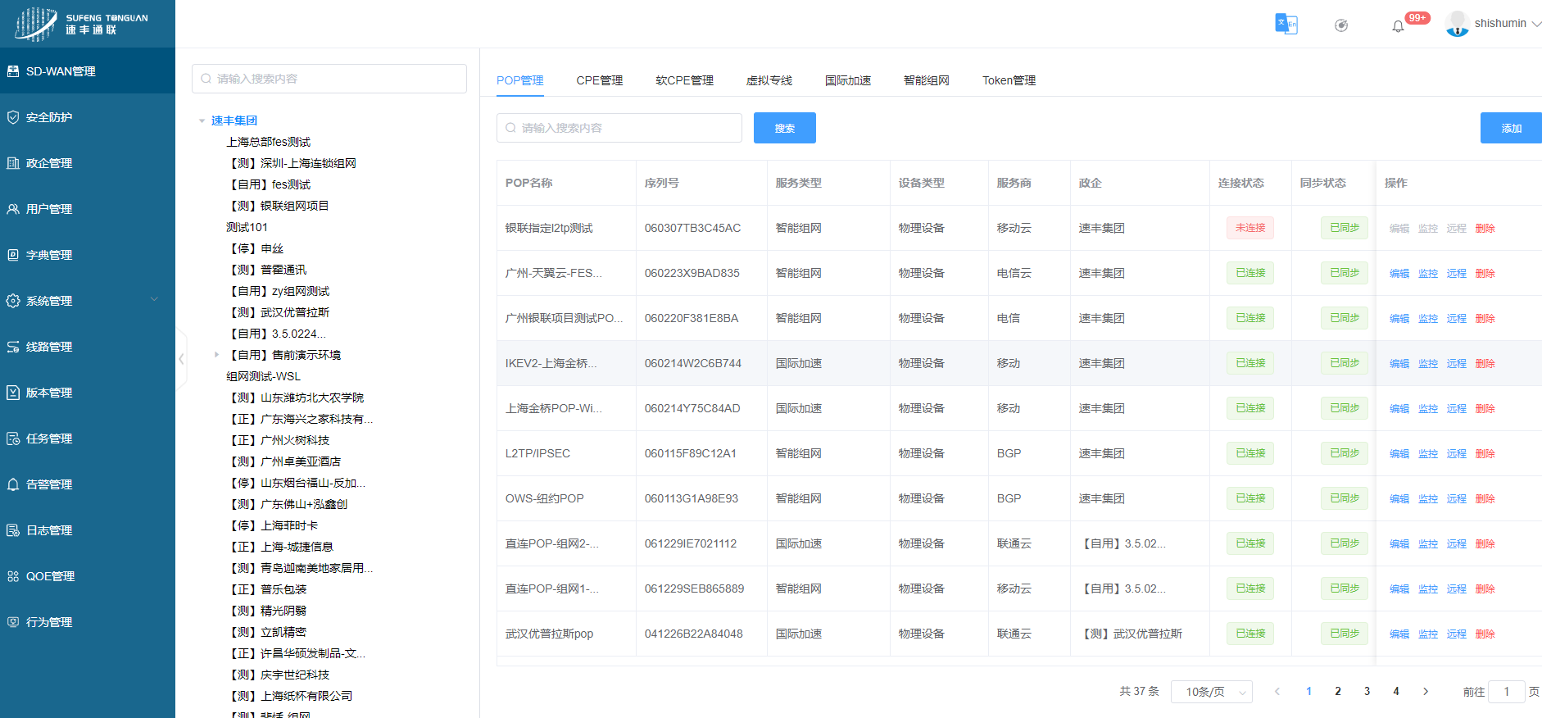This screenshot has width=1542, height=718.
Task: Click the 添加 button
Action: [1511, 128]
